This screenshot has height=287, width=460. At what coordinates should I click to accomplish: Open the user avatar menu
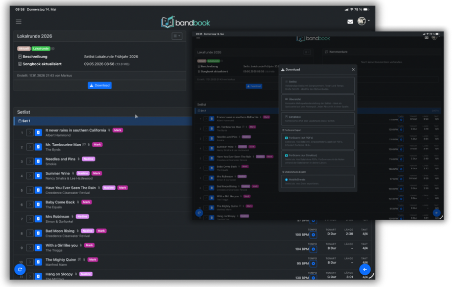point(363,21)
